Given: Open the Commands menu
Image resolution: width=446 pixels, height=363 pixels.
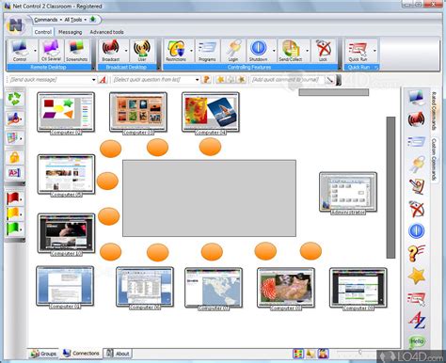Looking at the screenshot, I should (47, 20).
